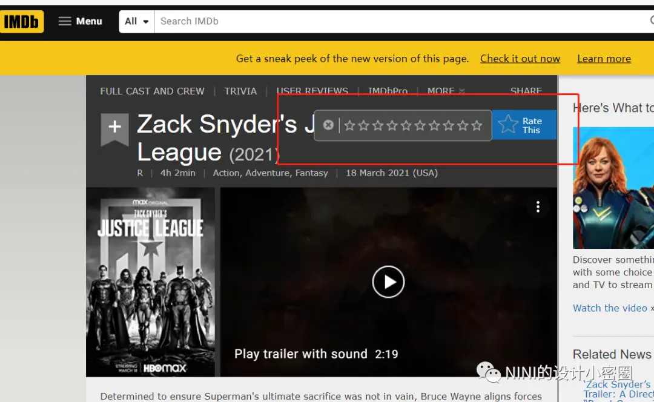Open the trailer three-dot options menu

[538, 207]
